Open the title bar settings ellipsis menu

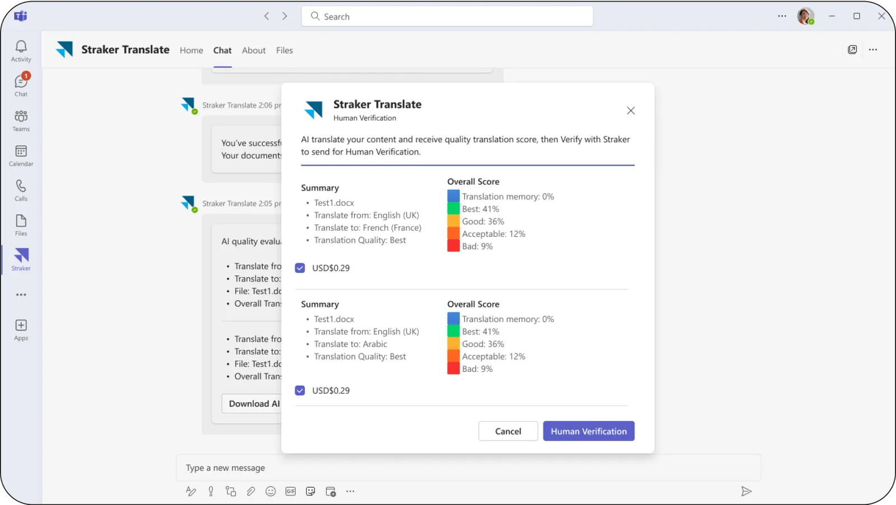[782, 16]
